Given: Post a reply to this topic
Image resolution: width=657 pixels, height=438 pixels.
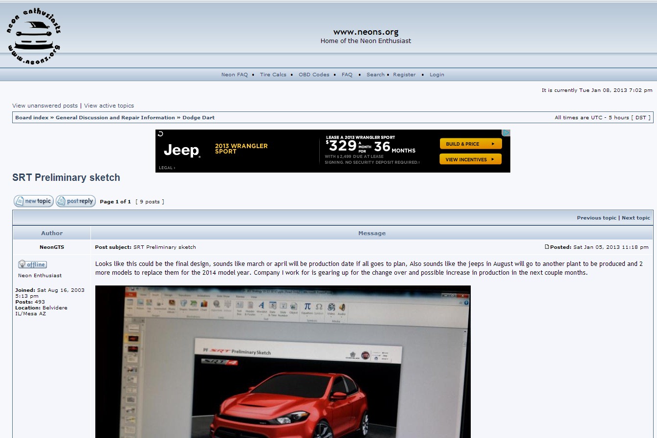Looking at the screenshot, I should coord(76,201).
